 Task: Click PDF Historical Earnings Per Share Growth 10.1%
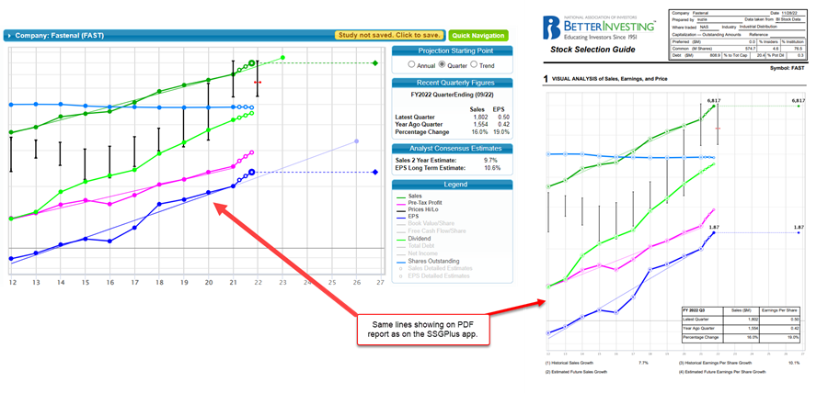[795, 363]
